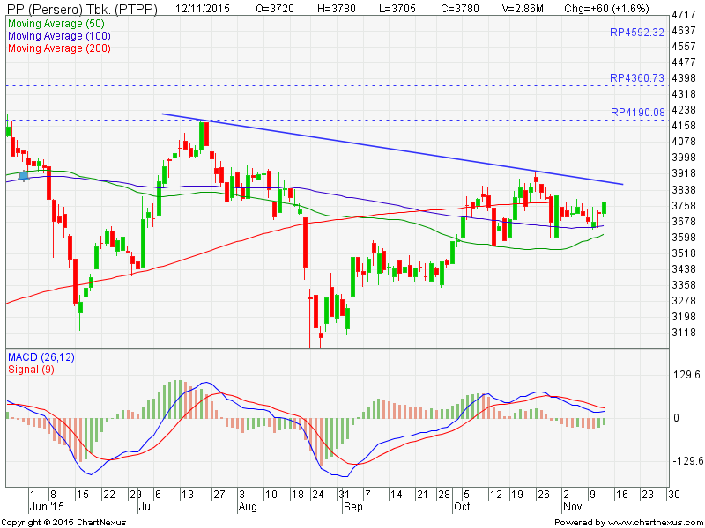This screenshot has height=528, width=705.
Task: Click the Moving Average (100) legend label
Action: tap(59, 36)
